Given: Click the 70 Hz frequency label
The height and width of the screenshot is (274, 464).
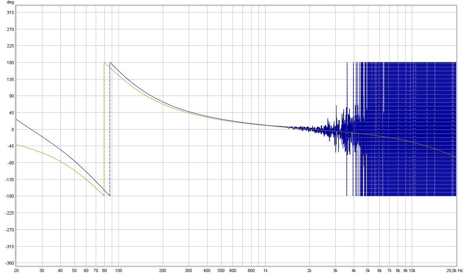Looking at the screenshot, I should [96, 270].
